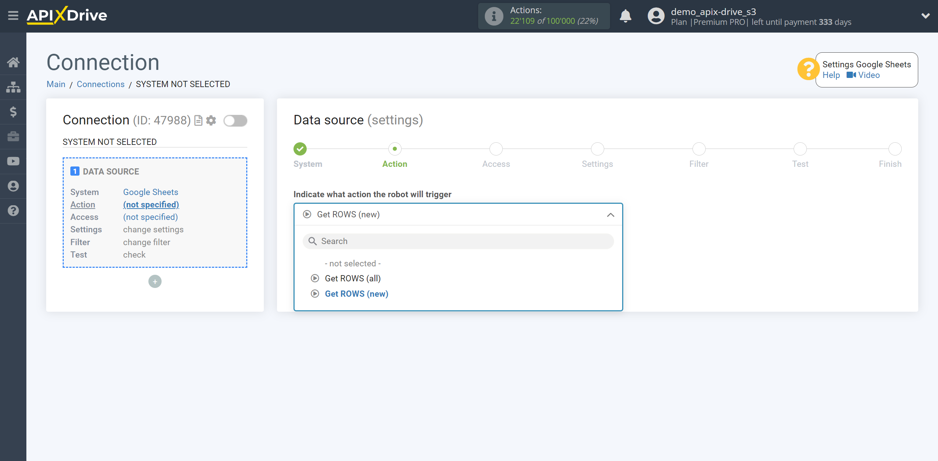This screenshot has width=938, height=461.
Task: Click the add new data source plus button
Action: [154, 281]
